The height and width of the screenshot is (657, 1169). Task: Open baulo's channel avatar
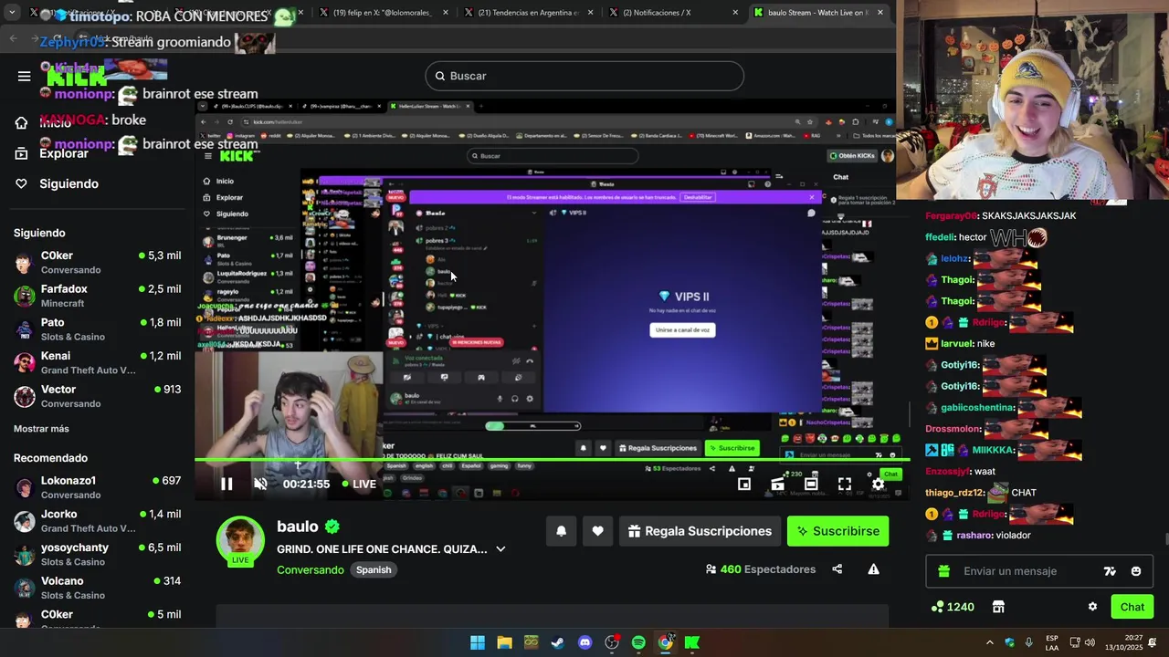[x=240, y=541]
